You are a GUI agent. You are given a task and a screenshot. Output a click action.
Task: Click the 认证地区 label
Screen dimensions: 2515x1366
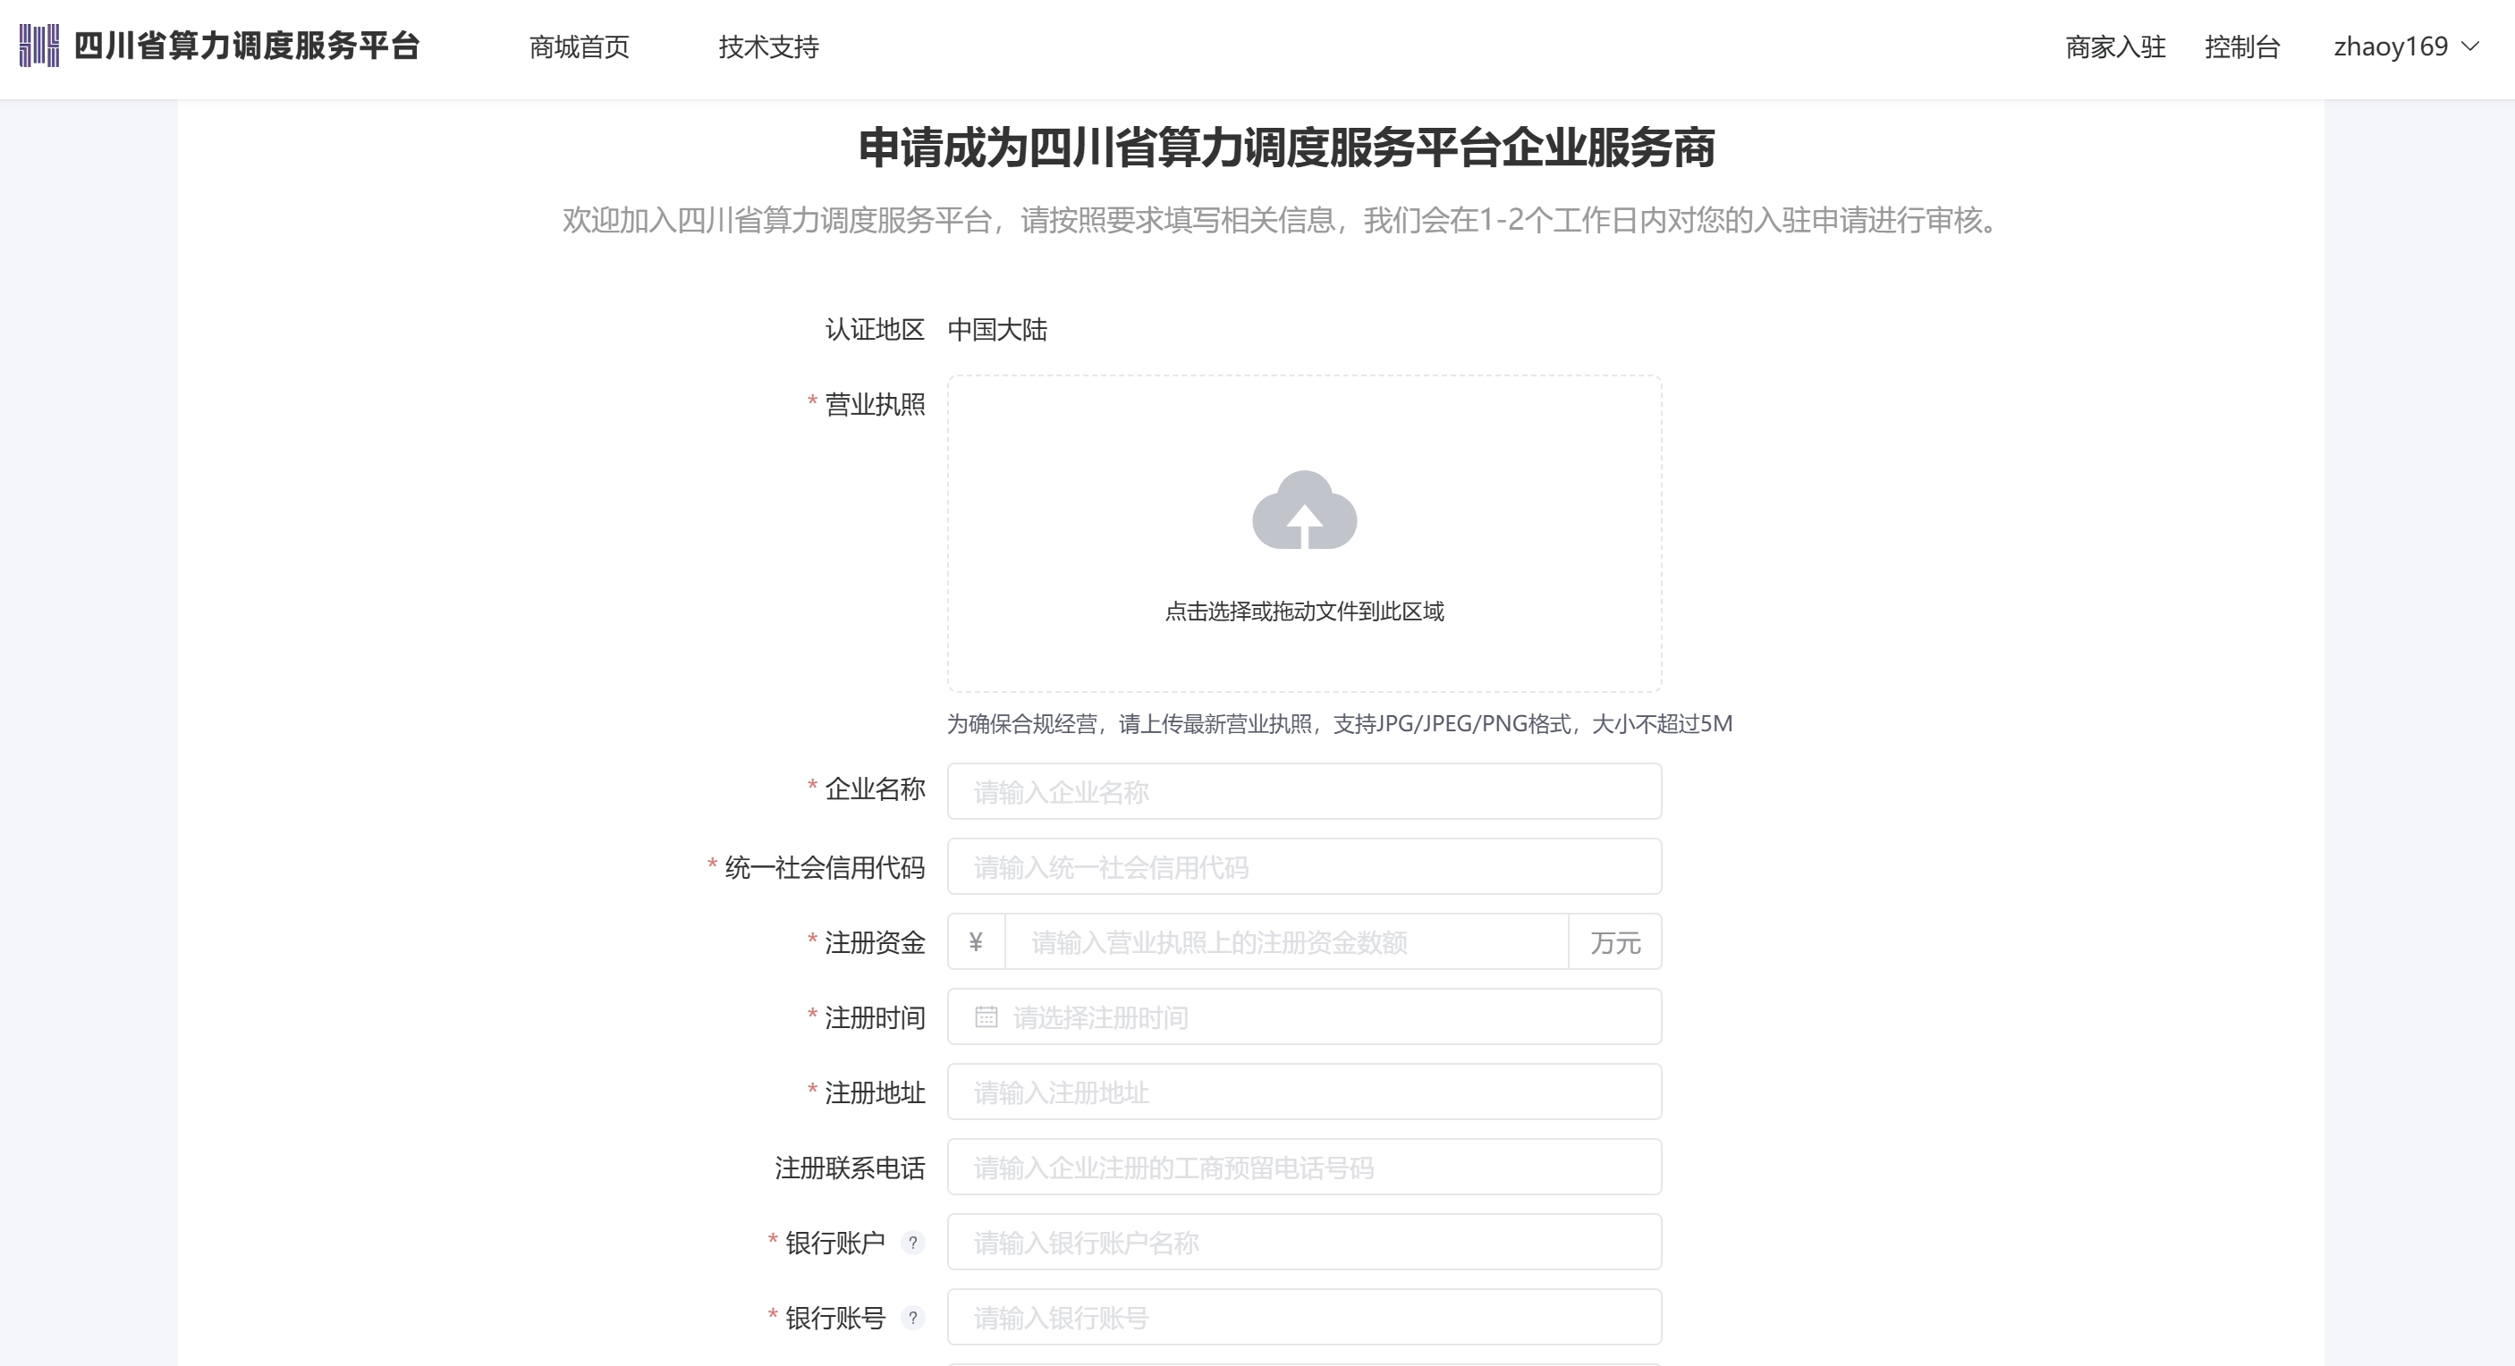(x=875, y=330)
